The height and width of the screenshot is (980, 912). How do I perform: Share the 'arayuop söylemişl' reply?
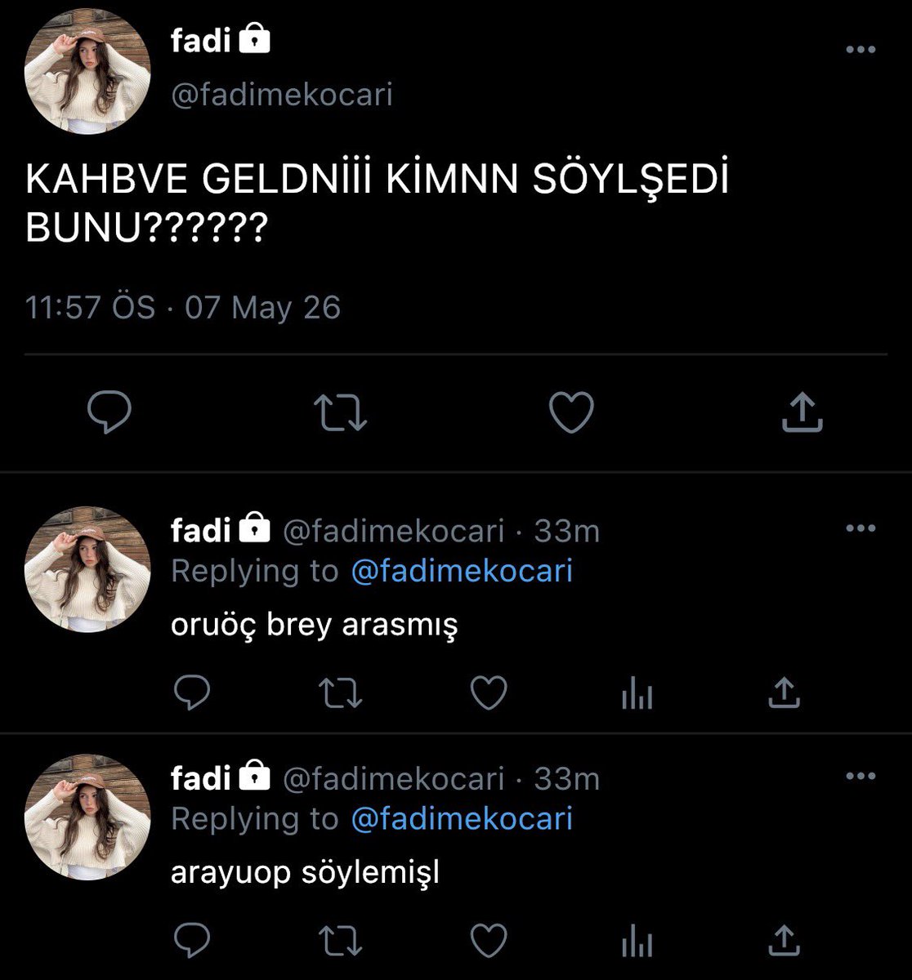click(785, 941)
